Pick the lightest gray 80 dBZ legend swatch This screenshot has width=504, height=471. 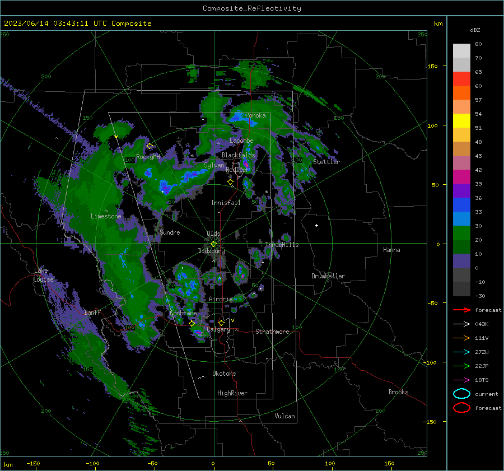point(461,50)
